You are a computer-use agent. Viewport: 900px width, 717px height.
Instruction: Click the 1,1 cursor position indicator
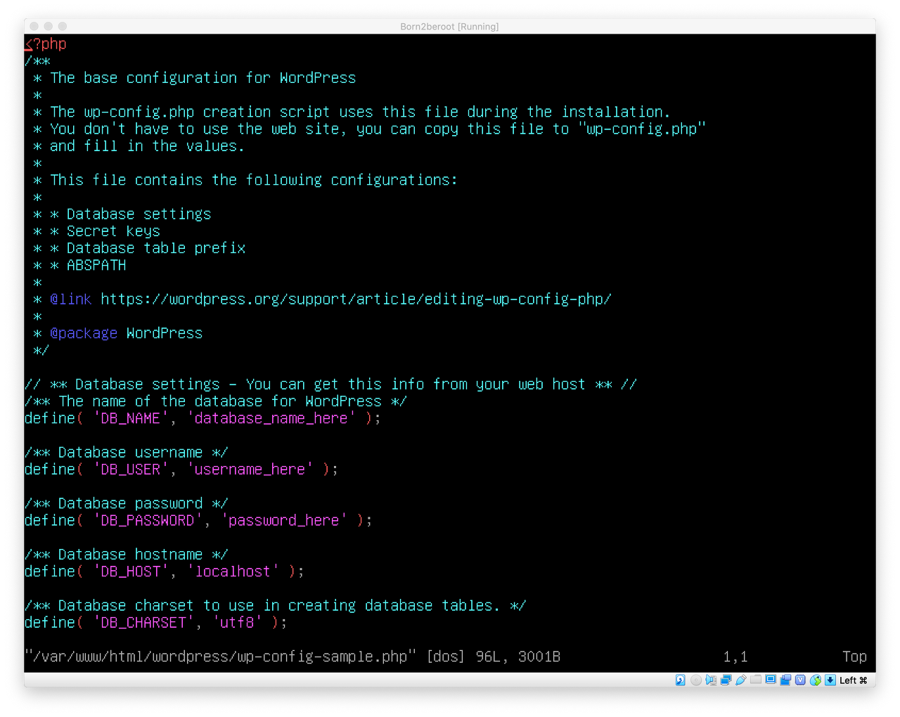pos(735,657)
